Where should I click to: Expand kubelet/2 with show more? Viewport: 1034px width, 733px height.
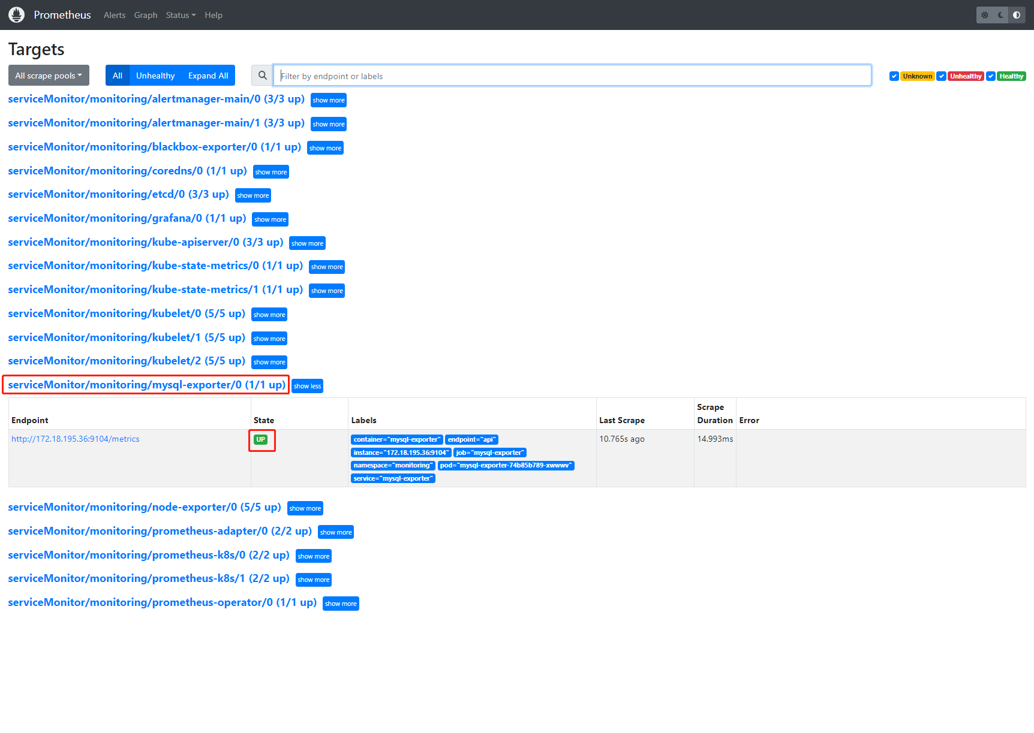269,362
